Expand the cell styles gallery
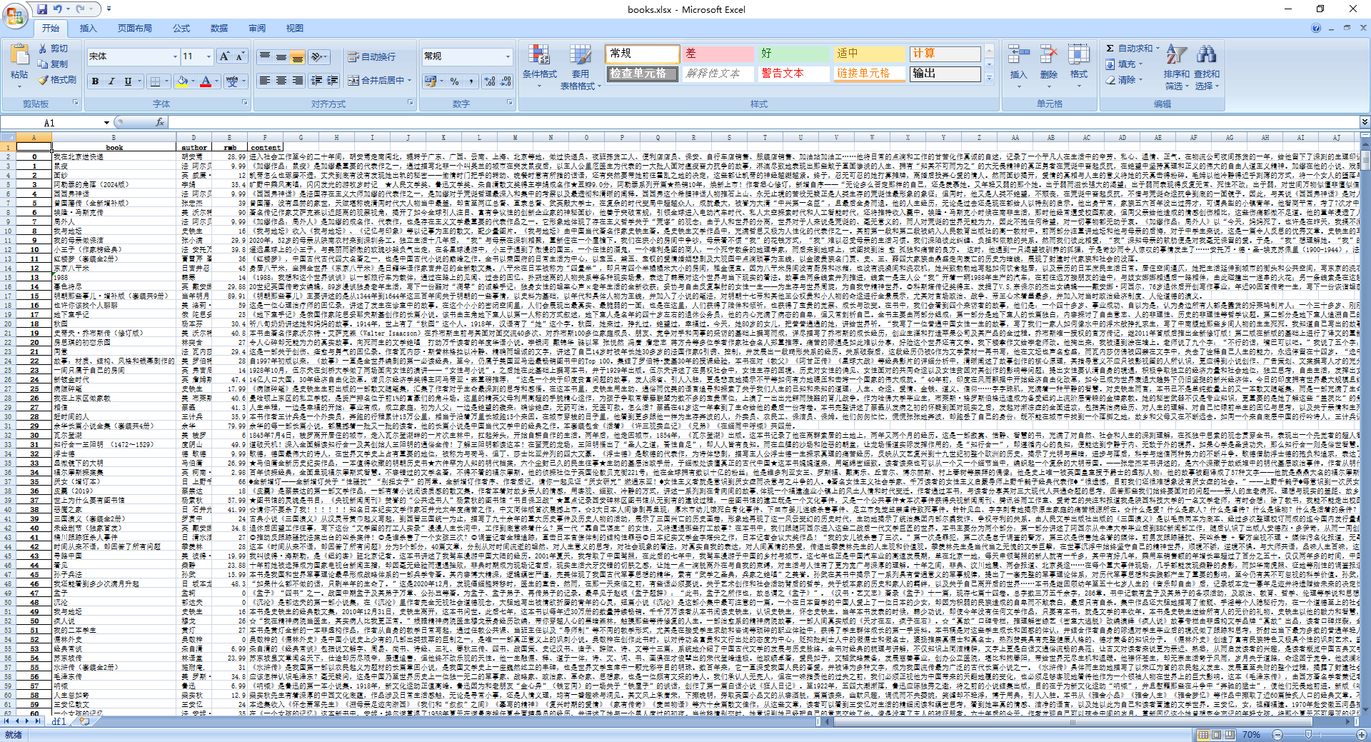Screen dimensions: 1371x742 click(989, 79)
